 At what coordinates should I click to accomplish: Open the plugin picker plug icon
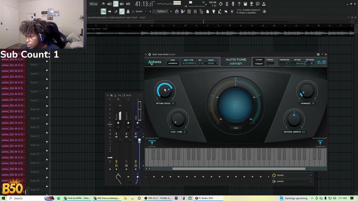[x=214, y=11]
